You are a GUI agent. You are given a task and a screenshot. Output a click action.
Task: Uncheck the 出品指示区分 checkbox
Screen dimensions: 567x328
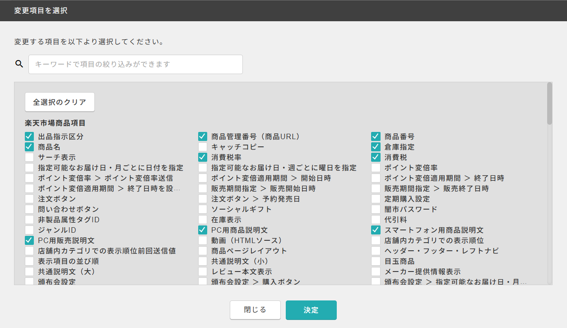[x=29, y=136]
